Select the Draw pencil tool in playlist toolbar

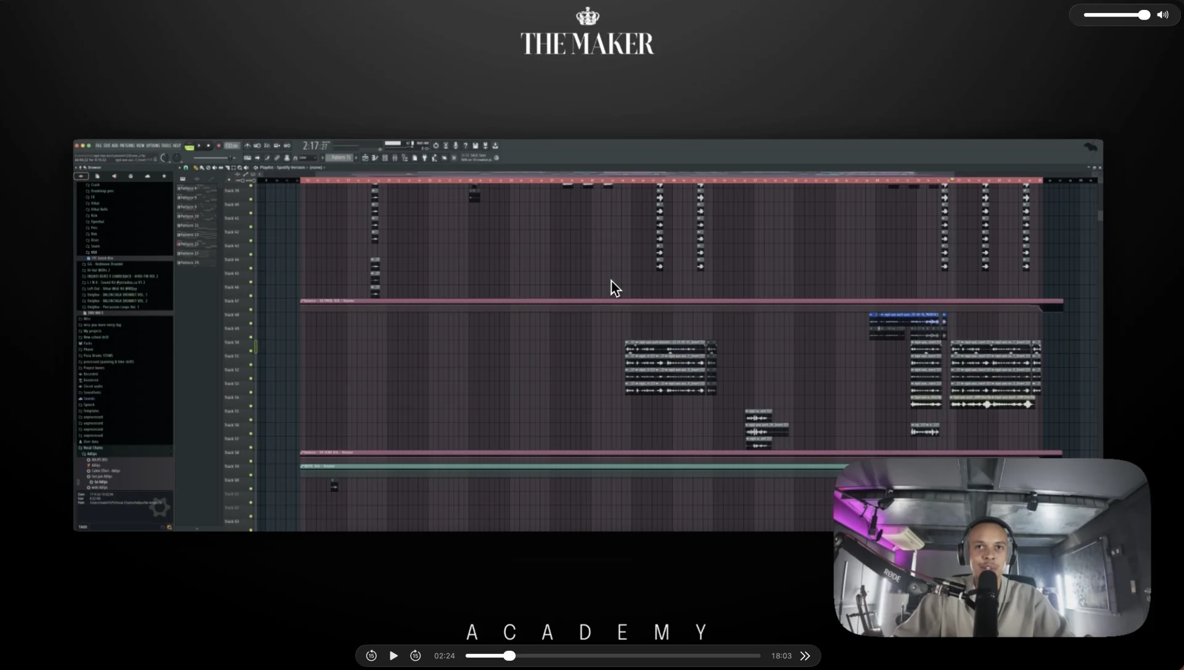point(195,168)
